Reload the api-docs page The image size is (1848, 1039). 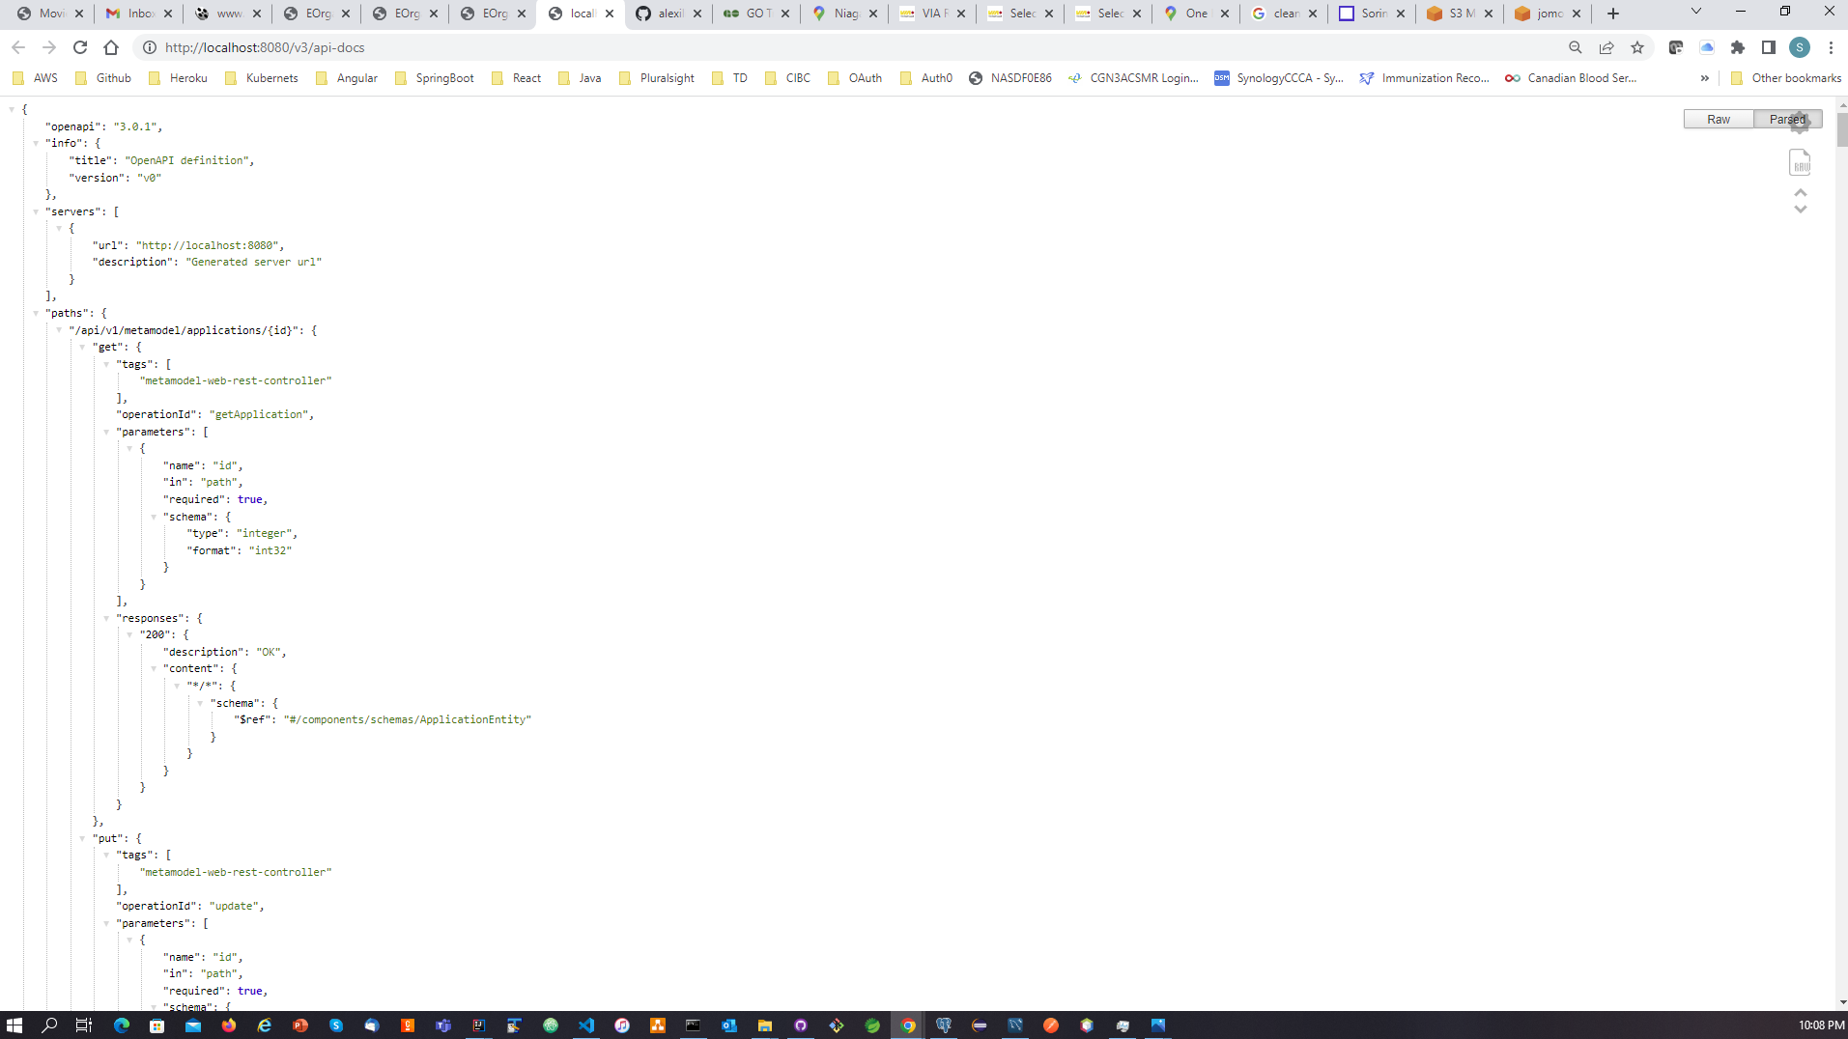coord(80,47)
